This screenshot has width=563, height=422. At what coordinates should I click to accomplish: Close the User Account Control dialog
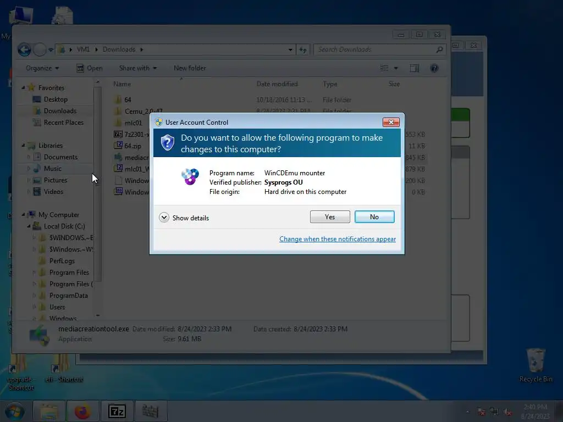click(391, 123)
